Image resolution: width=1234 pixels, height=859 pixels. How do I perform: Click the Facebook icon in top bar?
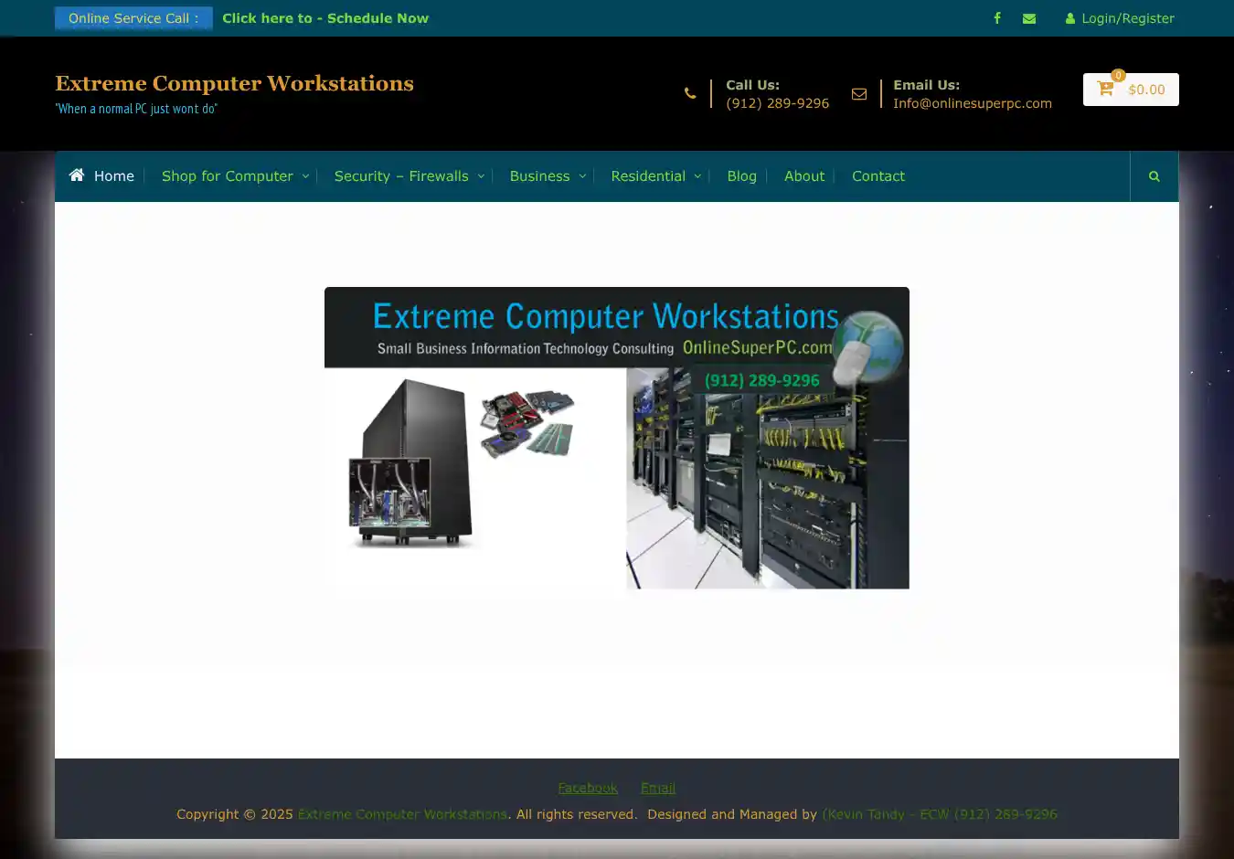coord(997,18)
